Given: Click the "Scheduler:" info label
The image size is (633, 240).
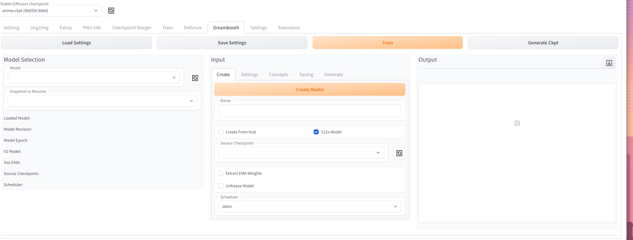Looking at the screenshot, I should (14, 185).
